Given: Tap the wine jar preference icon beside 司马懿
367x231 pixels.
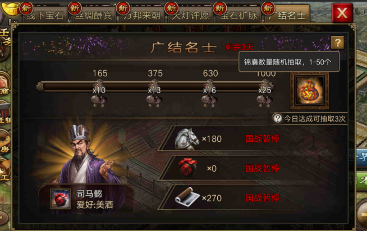Looking at the screenshot, I should [61, 198].
